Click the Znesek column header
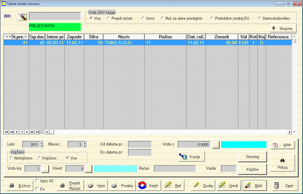This screenshot has height=194, width=303. [x=221, y=37]
